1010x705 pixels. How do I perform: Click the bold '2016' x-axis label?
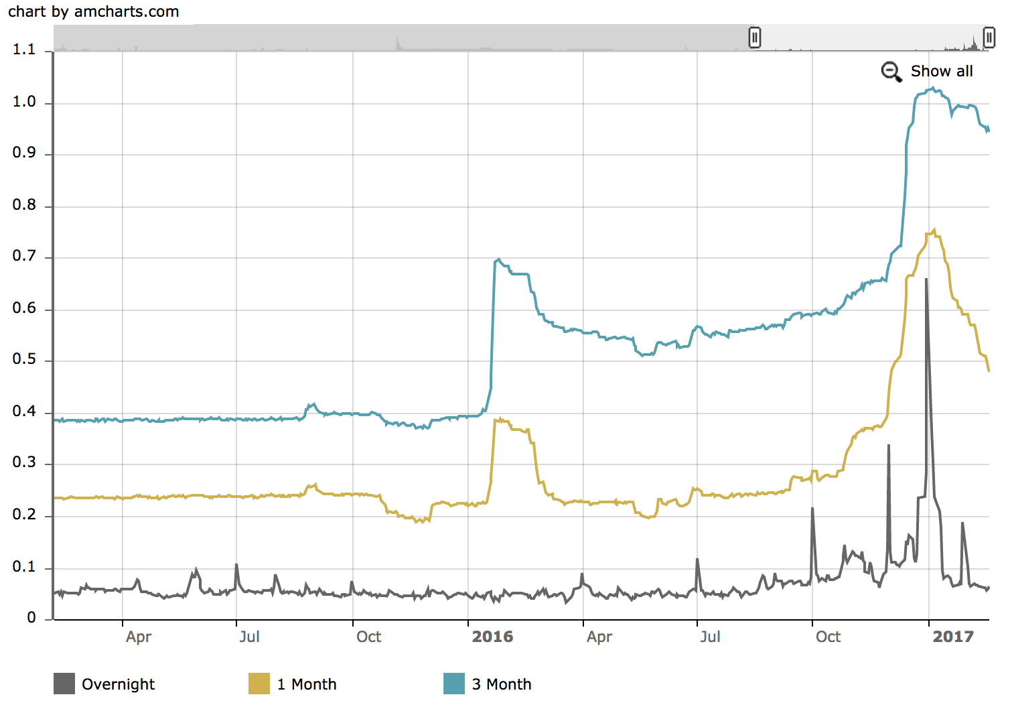[492, 637]
